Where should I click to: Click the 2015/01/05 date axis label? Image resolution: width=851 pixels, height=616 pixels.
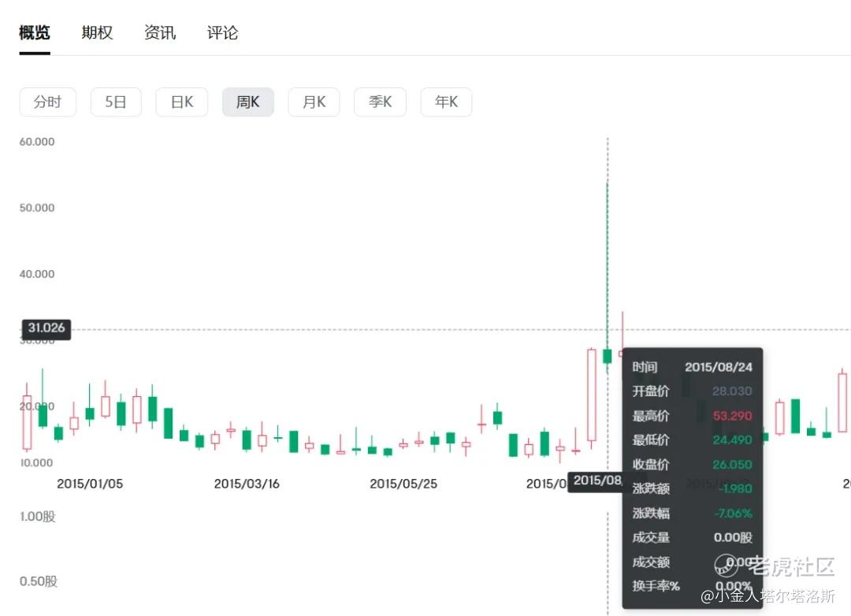[x=90, y=484]
